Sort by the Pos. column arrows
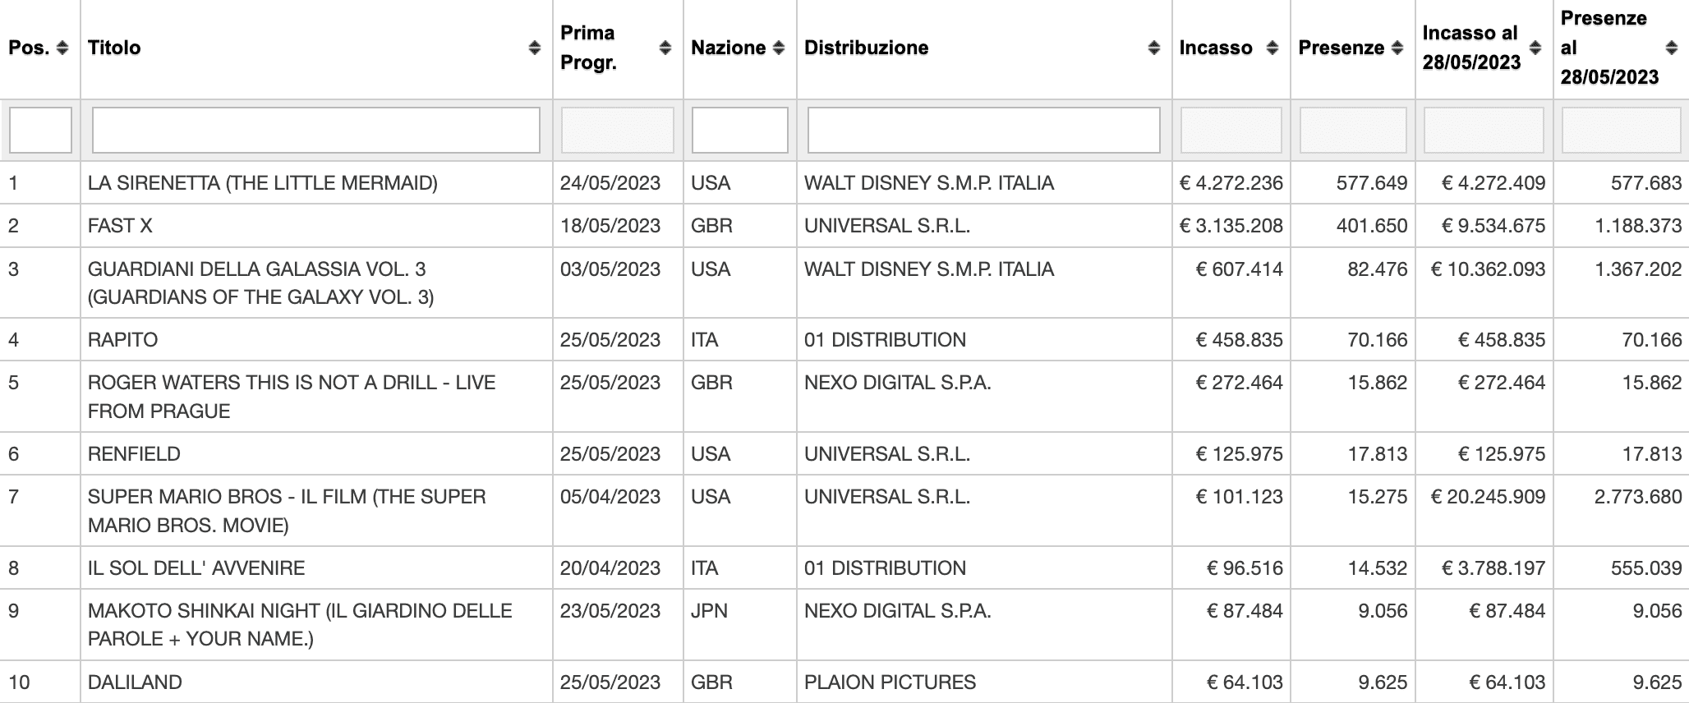 coord(63,48)
